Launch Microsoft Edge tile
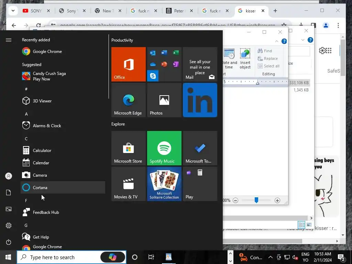This screenshot has width=352, height=264. (129, 100)
